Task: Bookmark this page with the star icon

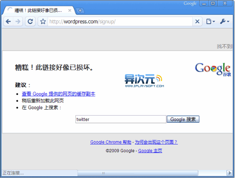Action: [x=43, y=22]
